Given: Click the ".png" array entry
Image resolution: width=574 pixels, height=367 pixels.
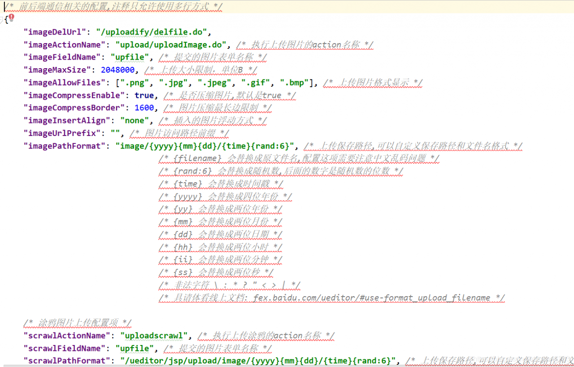Looking at the screenshot, I should coord(135,83).
